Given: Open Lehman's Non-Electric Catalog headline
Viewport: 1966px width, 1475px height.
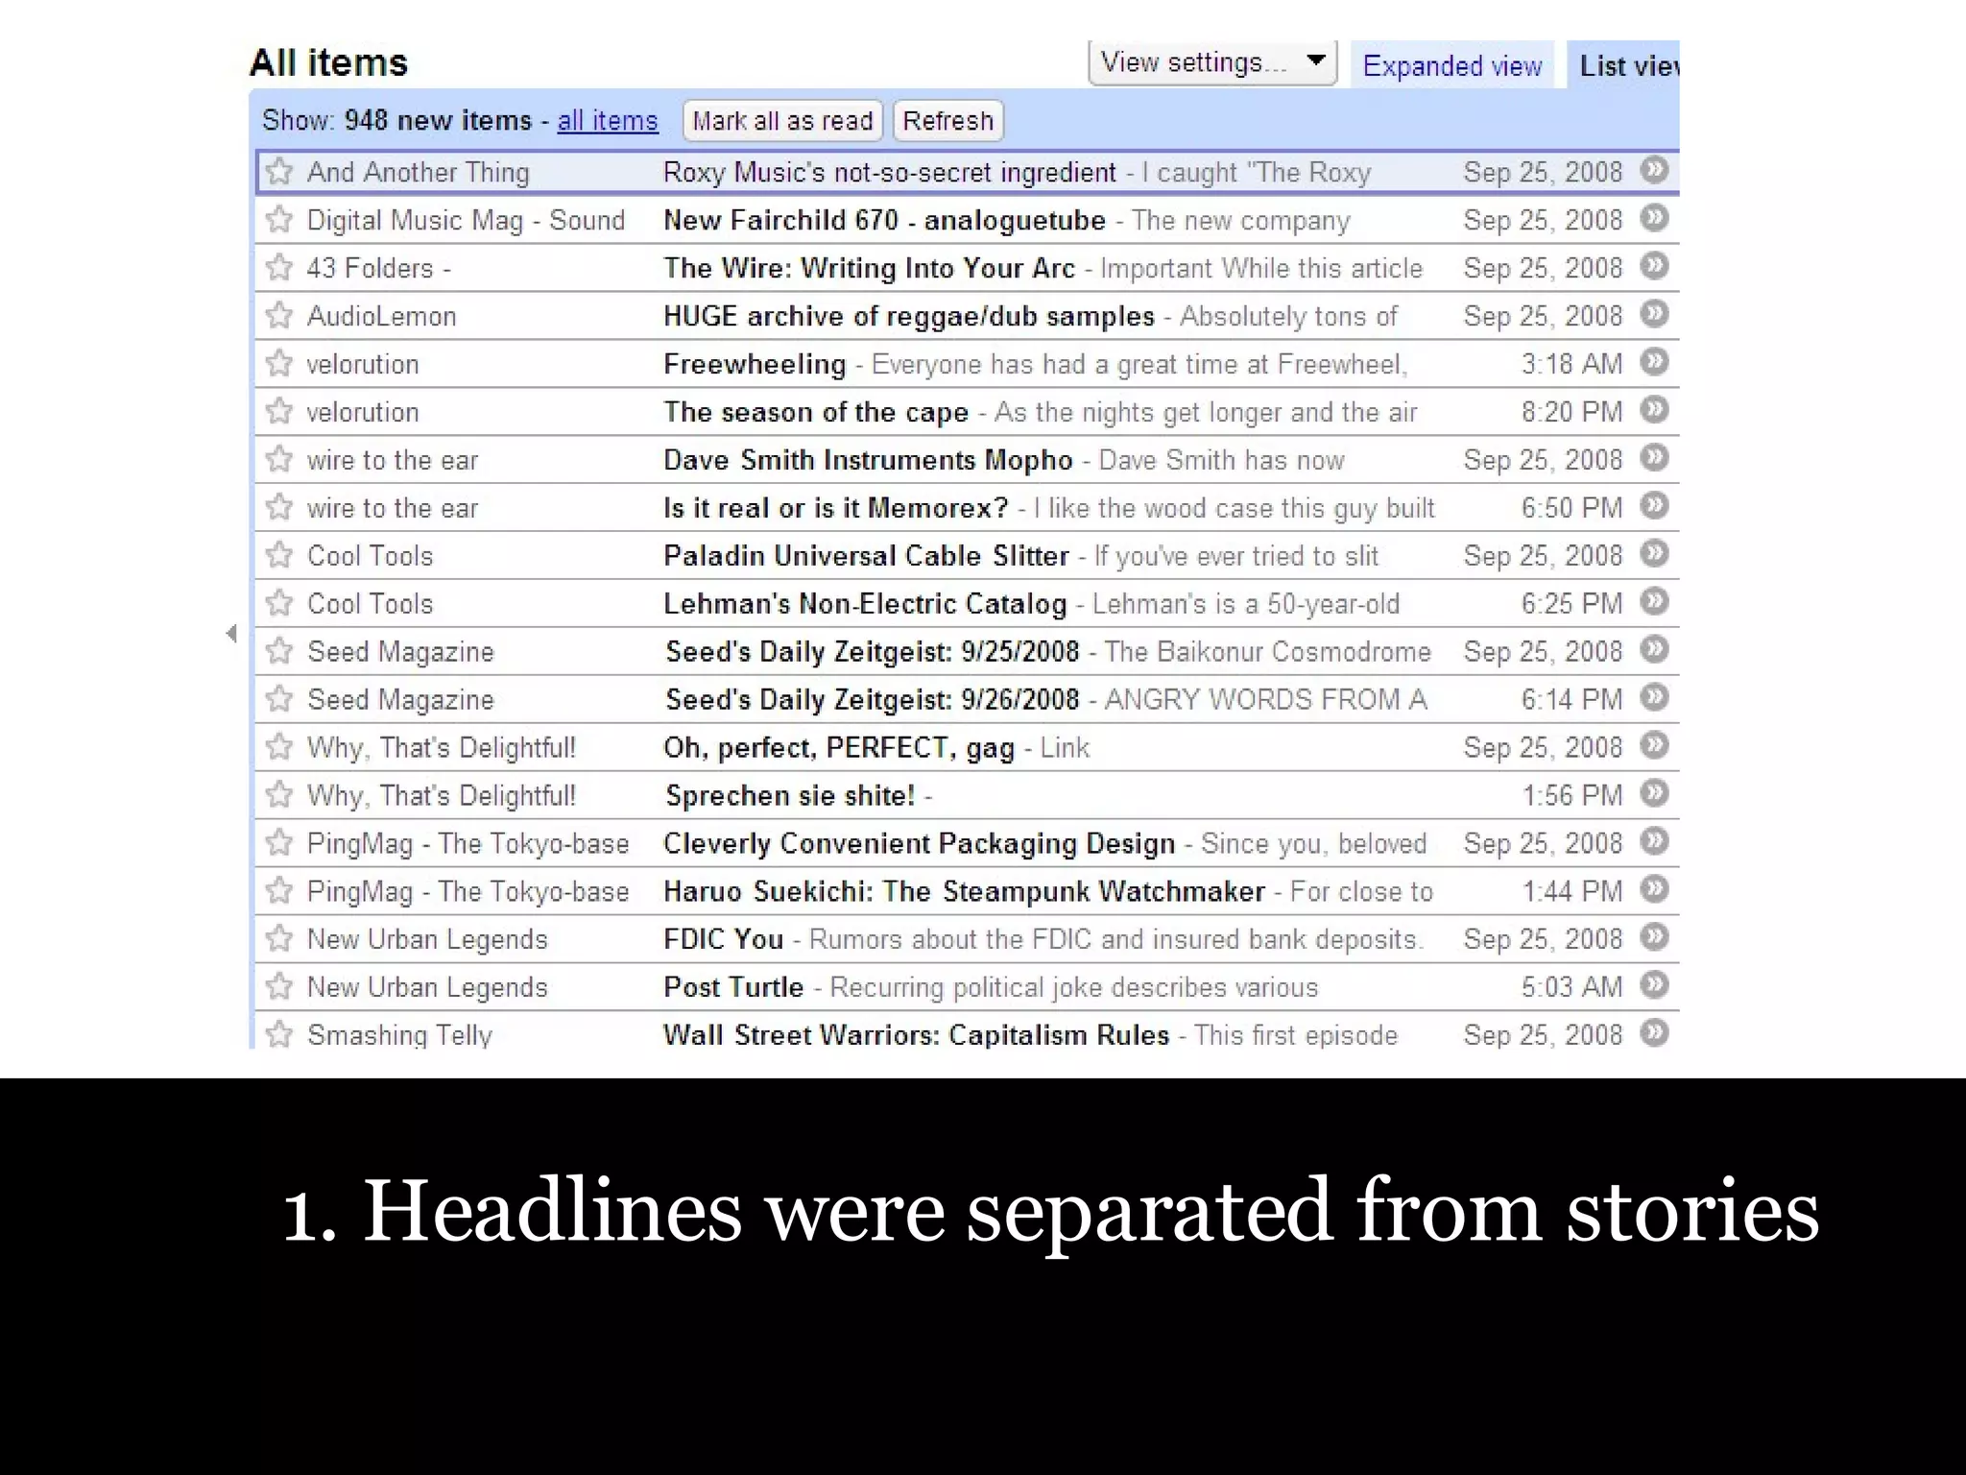Looking at the screenshot, I should [865, 604].
